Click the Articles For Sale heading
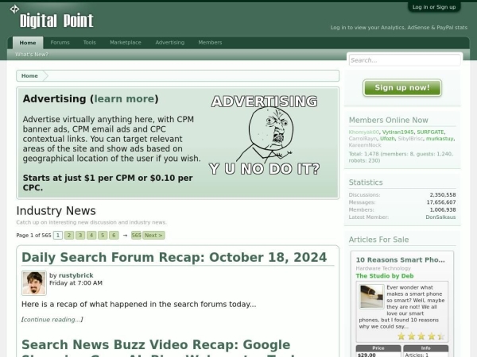477x357 pixels. (x=378, y=240)
